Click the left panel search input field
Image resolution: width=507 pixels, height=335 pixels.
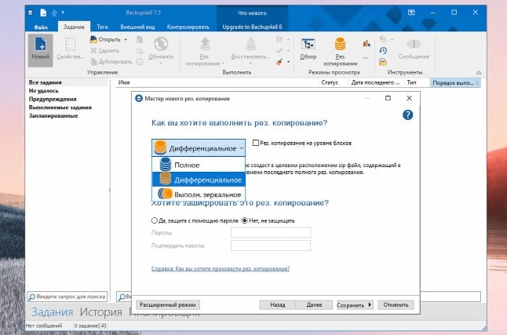[x=67, y=297]
